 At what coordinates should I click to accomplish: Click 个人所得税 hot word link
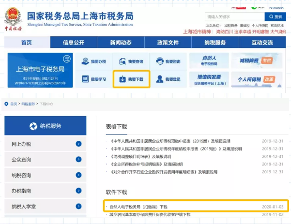coord(260,26)
